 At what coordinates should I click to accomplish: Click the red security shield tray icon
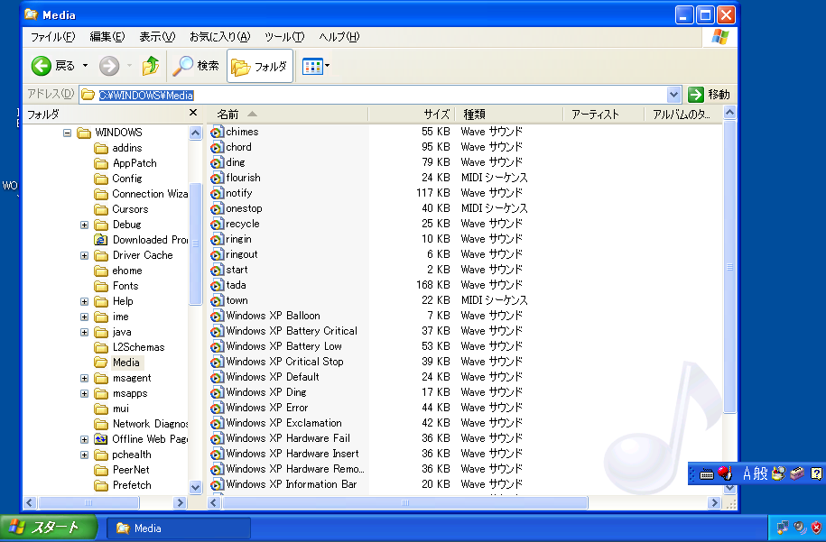tap(816, 528)
